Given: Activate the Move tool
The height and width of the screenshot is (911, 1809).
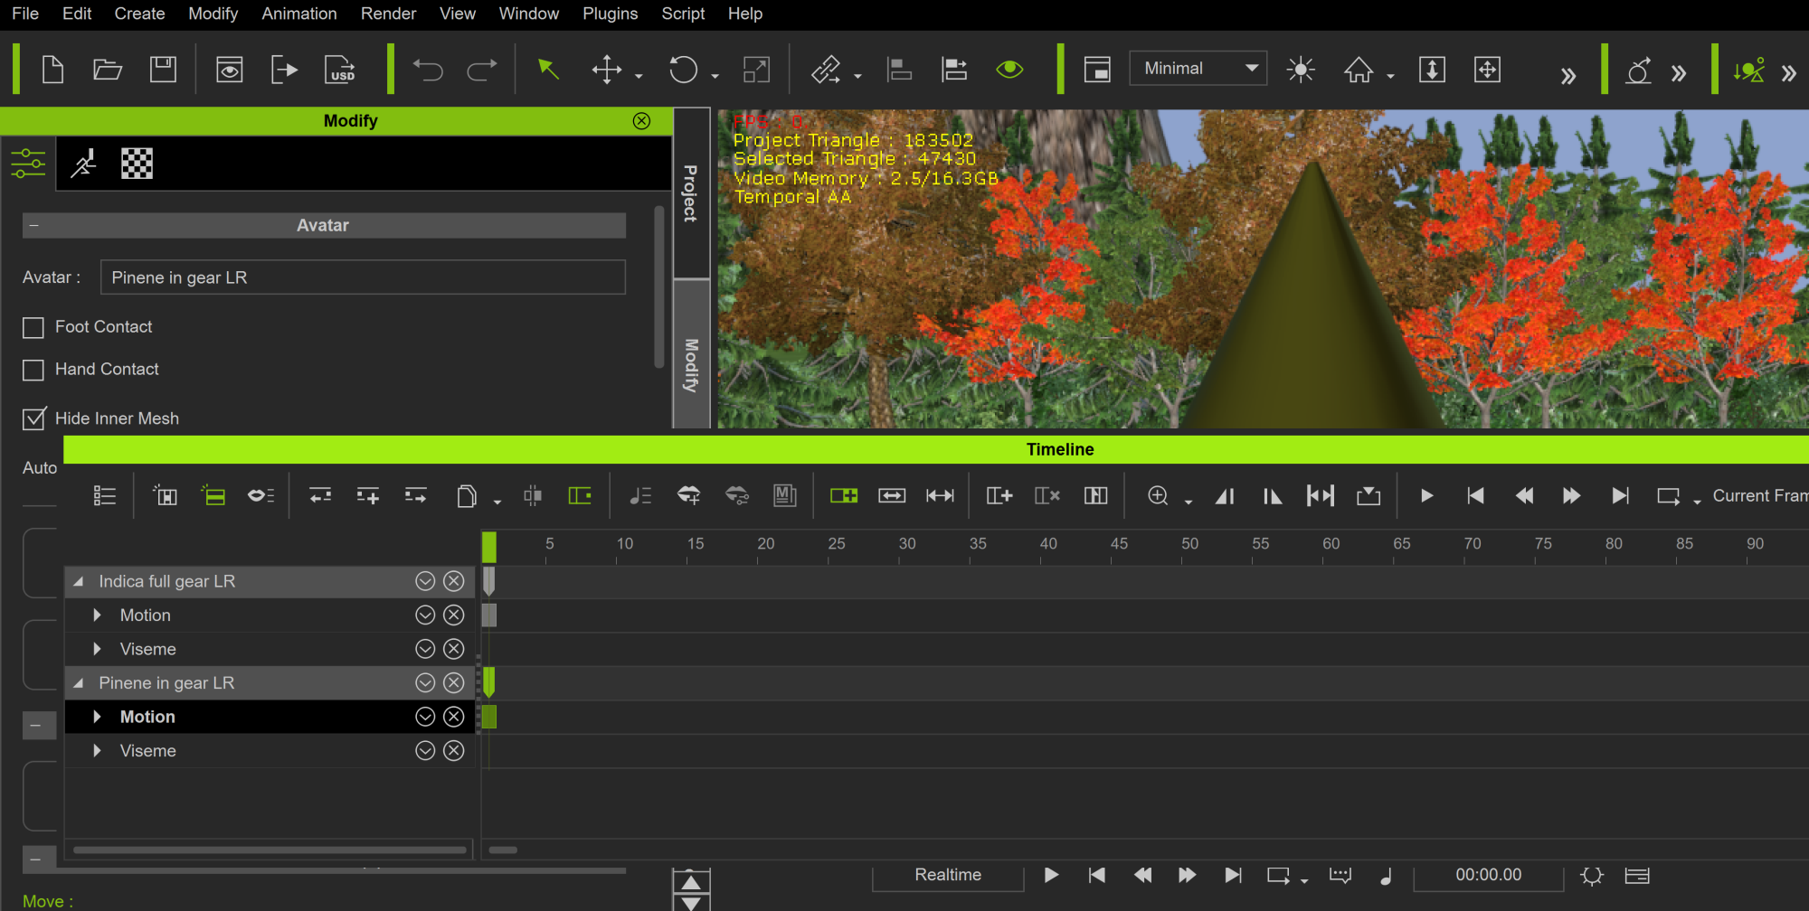Looking at the screenshot, I should click(606, 70).
